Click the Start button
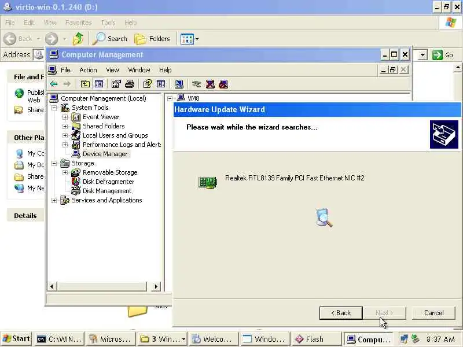This screenshot has width=463, height=347. (17, 339)
